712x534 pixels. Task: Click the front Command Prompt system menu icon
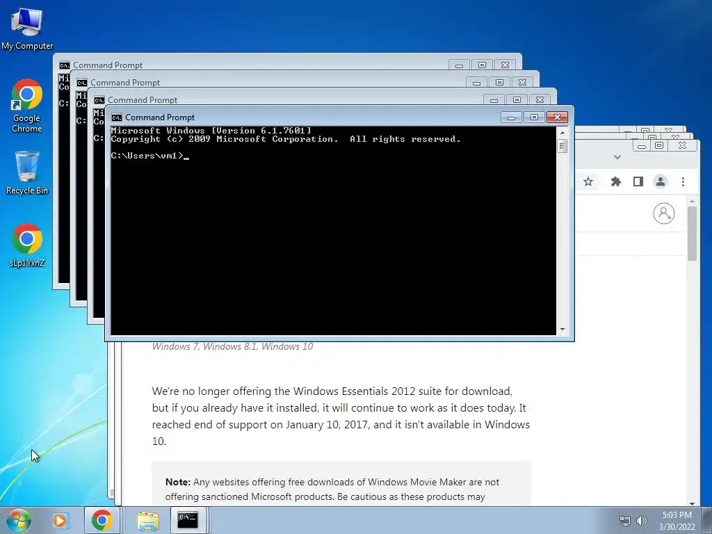click(117, 118)
